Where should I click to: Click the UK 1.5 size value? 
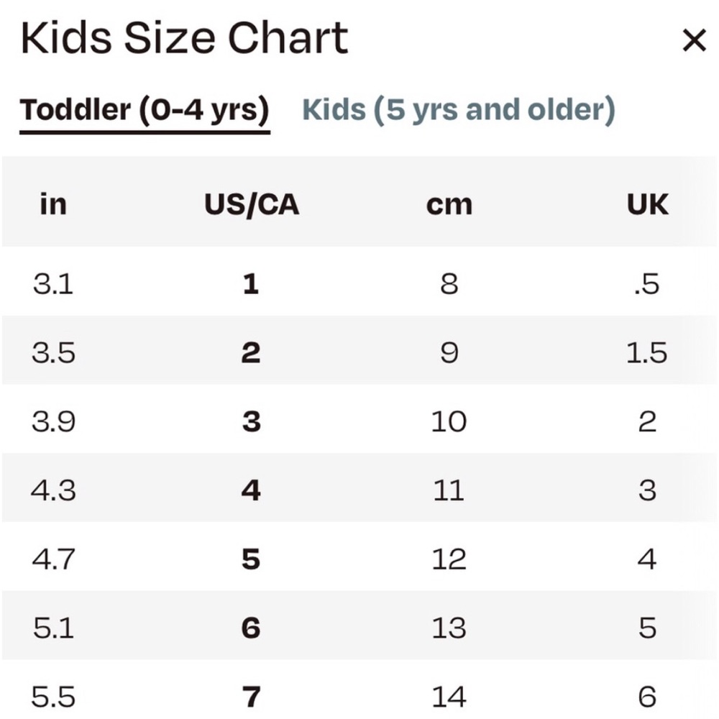click(647, 352)
